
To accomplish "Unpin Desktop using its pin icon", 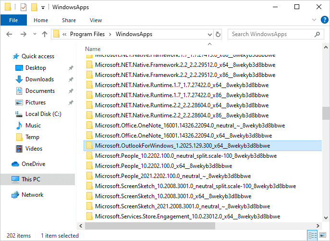I will 71,68.
